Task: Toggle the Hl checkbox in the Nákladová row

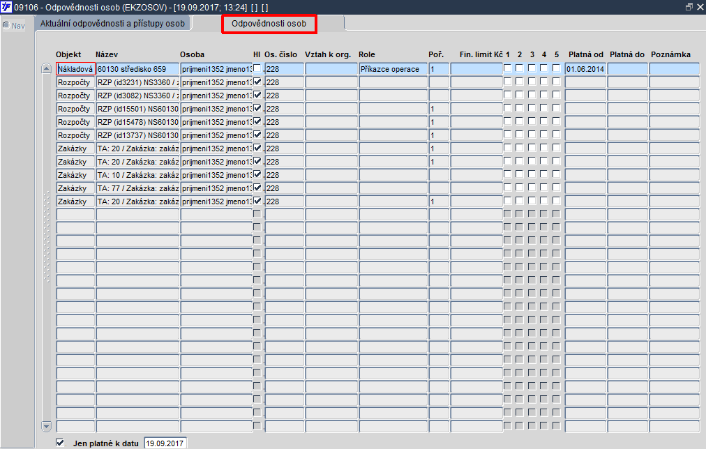Action: [x=257, y=68]
